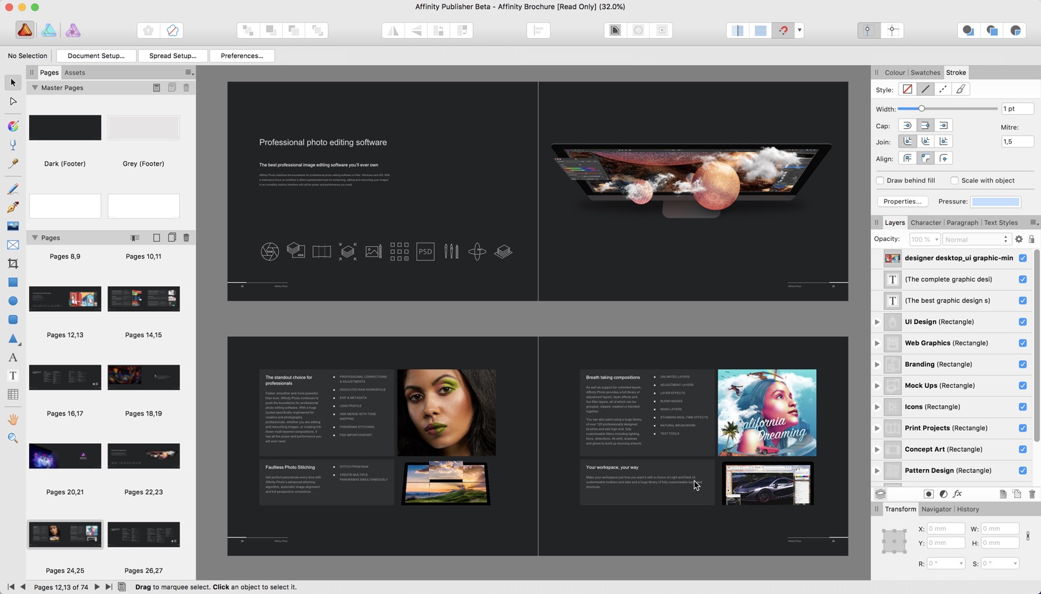
Task: Toggle visibility of Branding layer
Action: [1022, 364]
